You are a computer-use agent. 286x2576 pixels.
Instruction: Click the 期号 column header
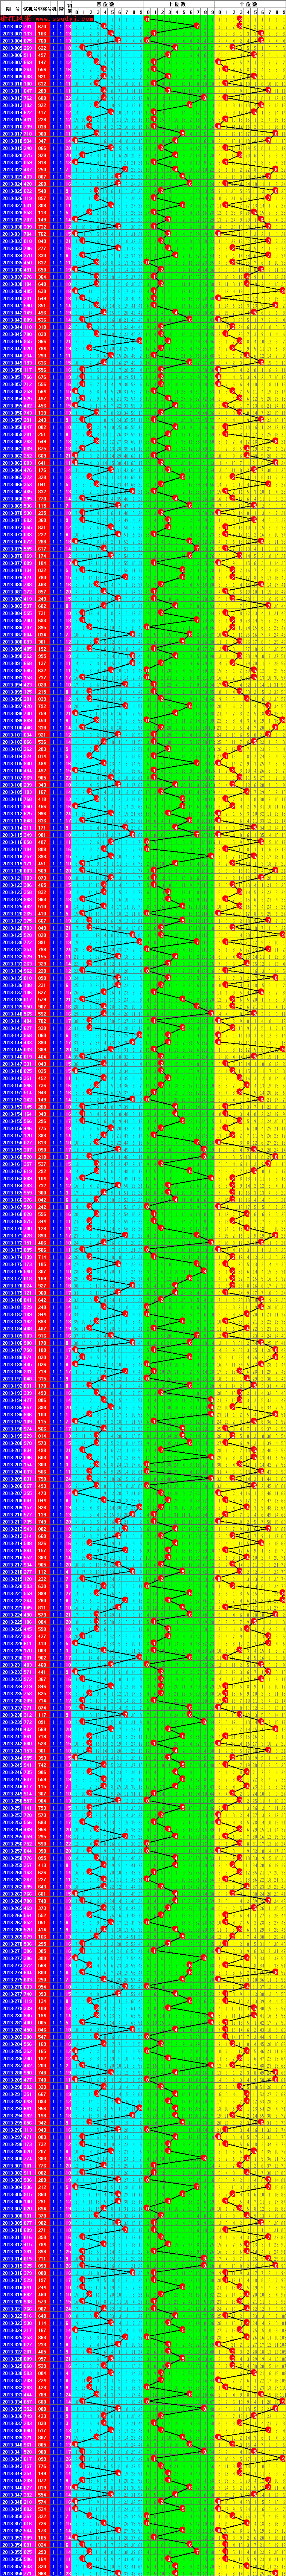point(11,8)
